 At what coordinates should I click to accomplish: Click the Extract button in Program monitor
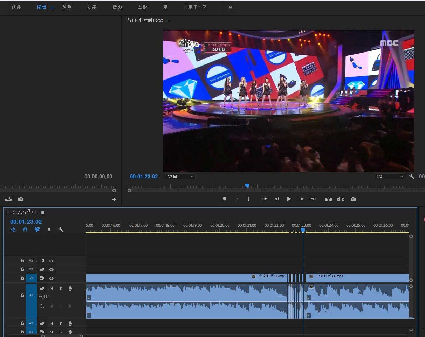[341, 199]
